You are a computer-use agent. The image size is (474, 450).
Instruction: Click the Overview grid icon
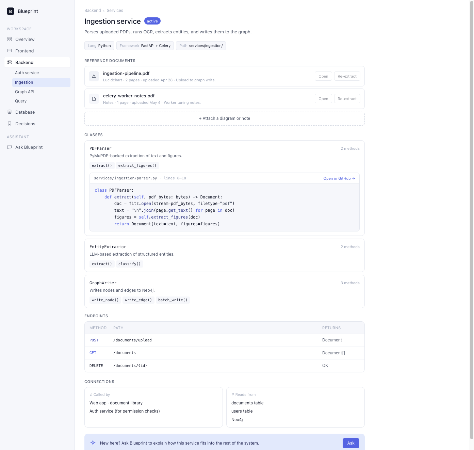click(10, 39)
